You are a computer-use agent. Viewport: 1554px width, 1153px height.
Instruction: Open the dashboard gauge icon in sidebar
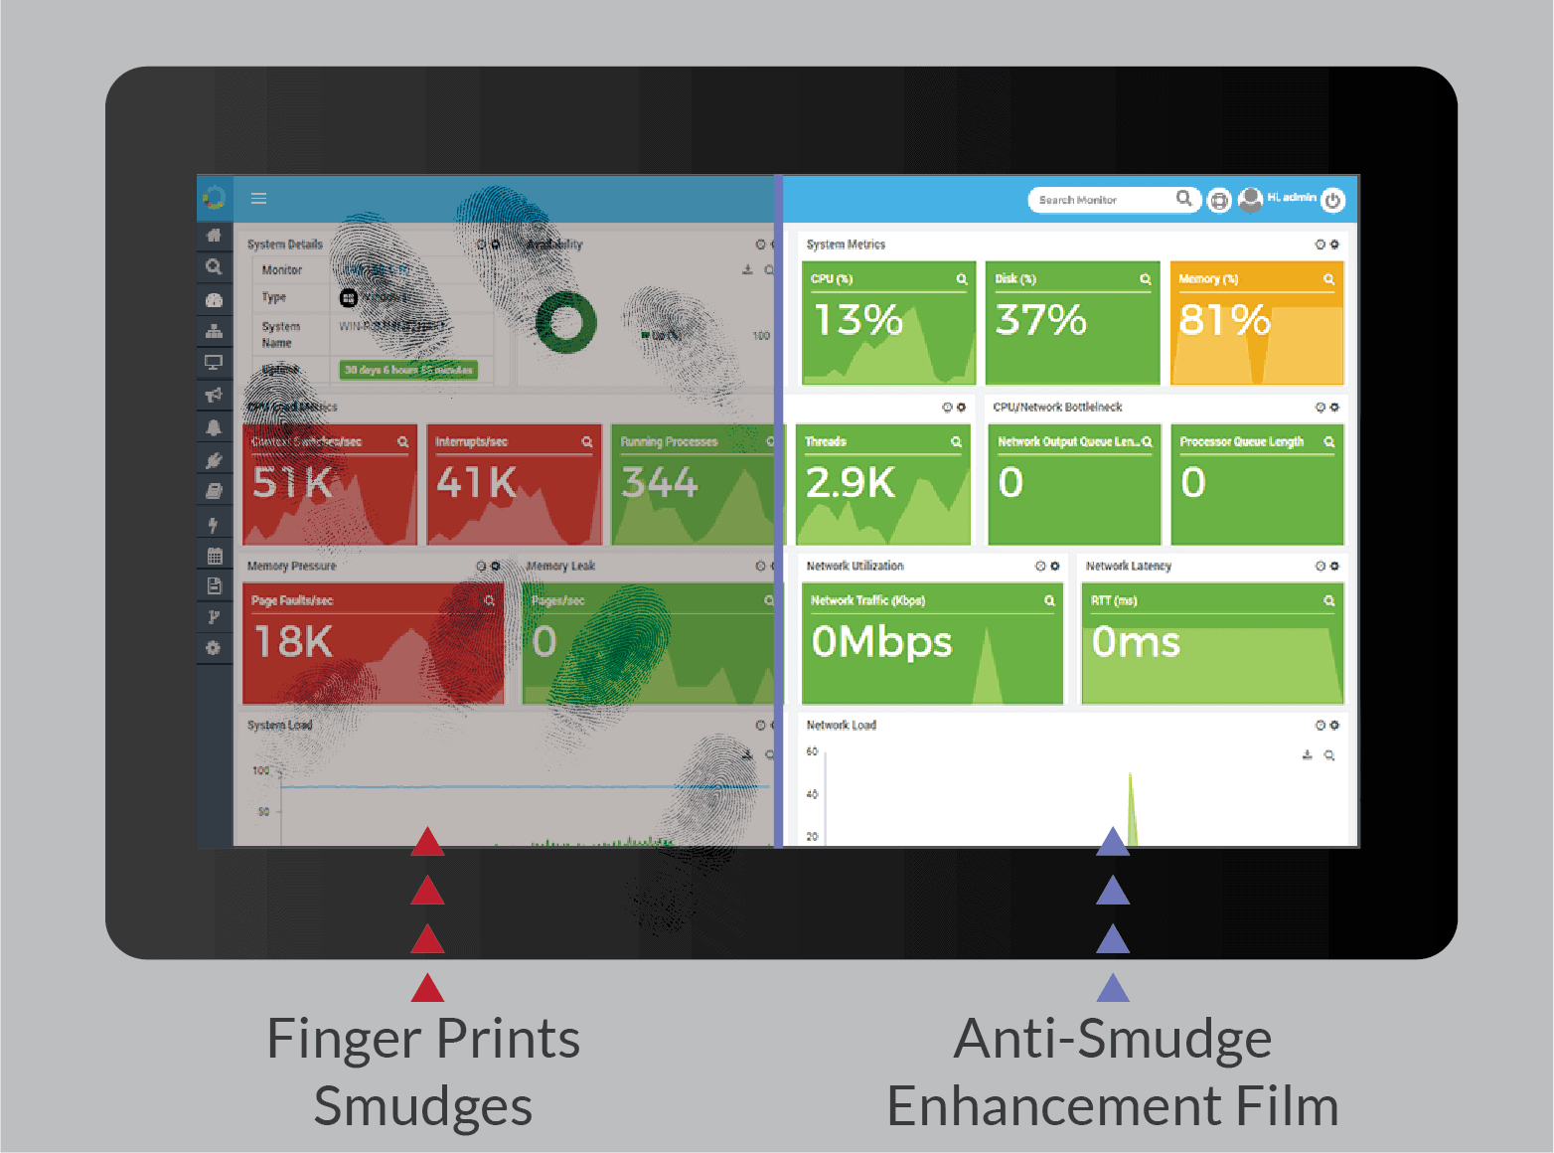click(x=213, y=299)
